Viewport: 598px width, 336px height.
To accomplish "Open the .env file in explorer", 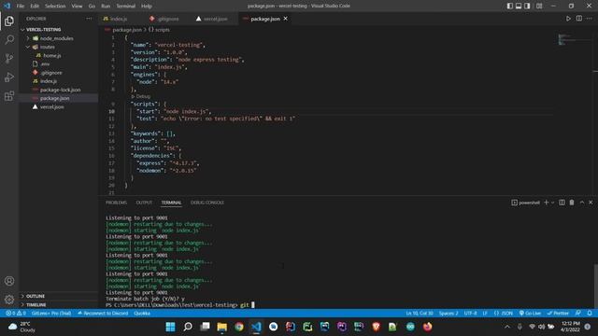I will [58, 64].
